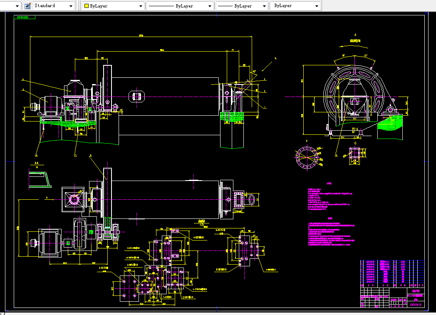Select the title block at bottom right

point(392,298)
